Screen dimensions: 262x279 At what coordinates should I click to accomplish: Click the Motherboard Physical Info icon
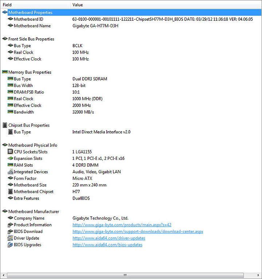(x=5, y=145)
